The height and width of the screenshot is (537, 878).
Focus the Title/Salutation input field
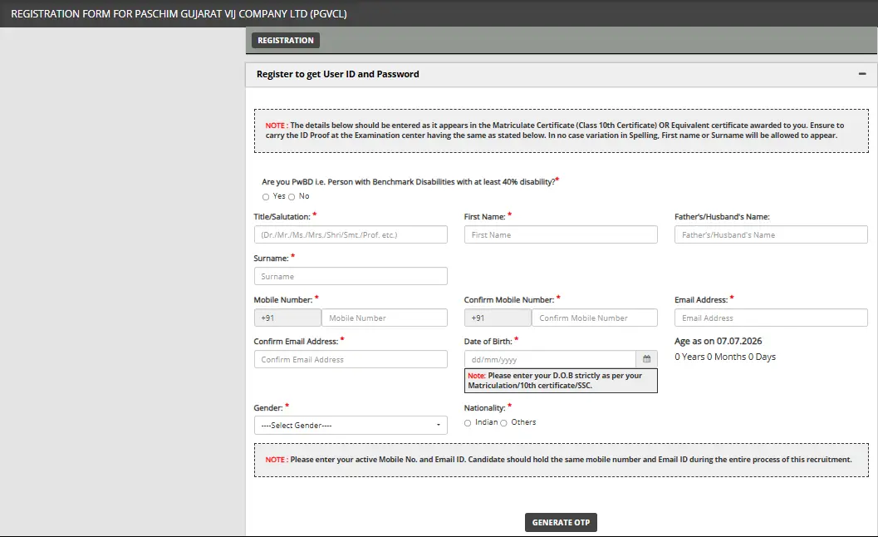pyautogui.click(x=351, y=235)
